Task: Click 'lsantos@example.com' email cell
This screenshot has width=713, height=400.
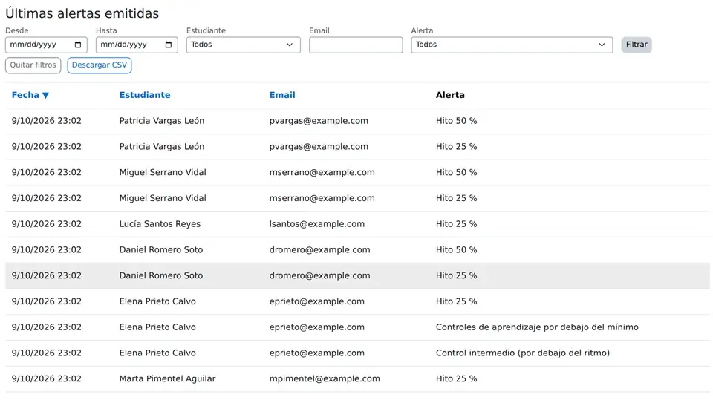Action: [x=317, y=224]
